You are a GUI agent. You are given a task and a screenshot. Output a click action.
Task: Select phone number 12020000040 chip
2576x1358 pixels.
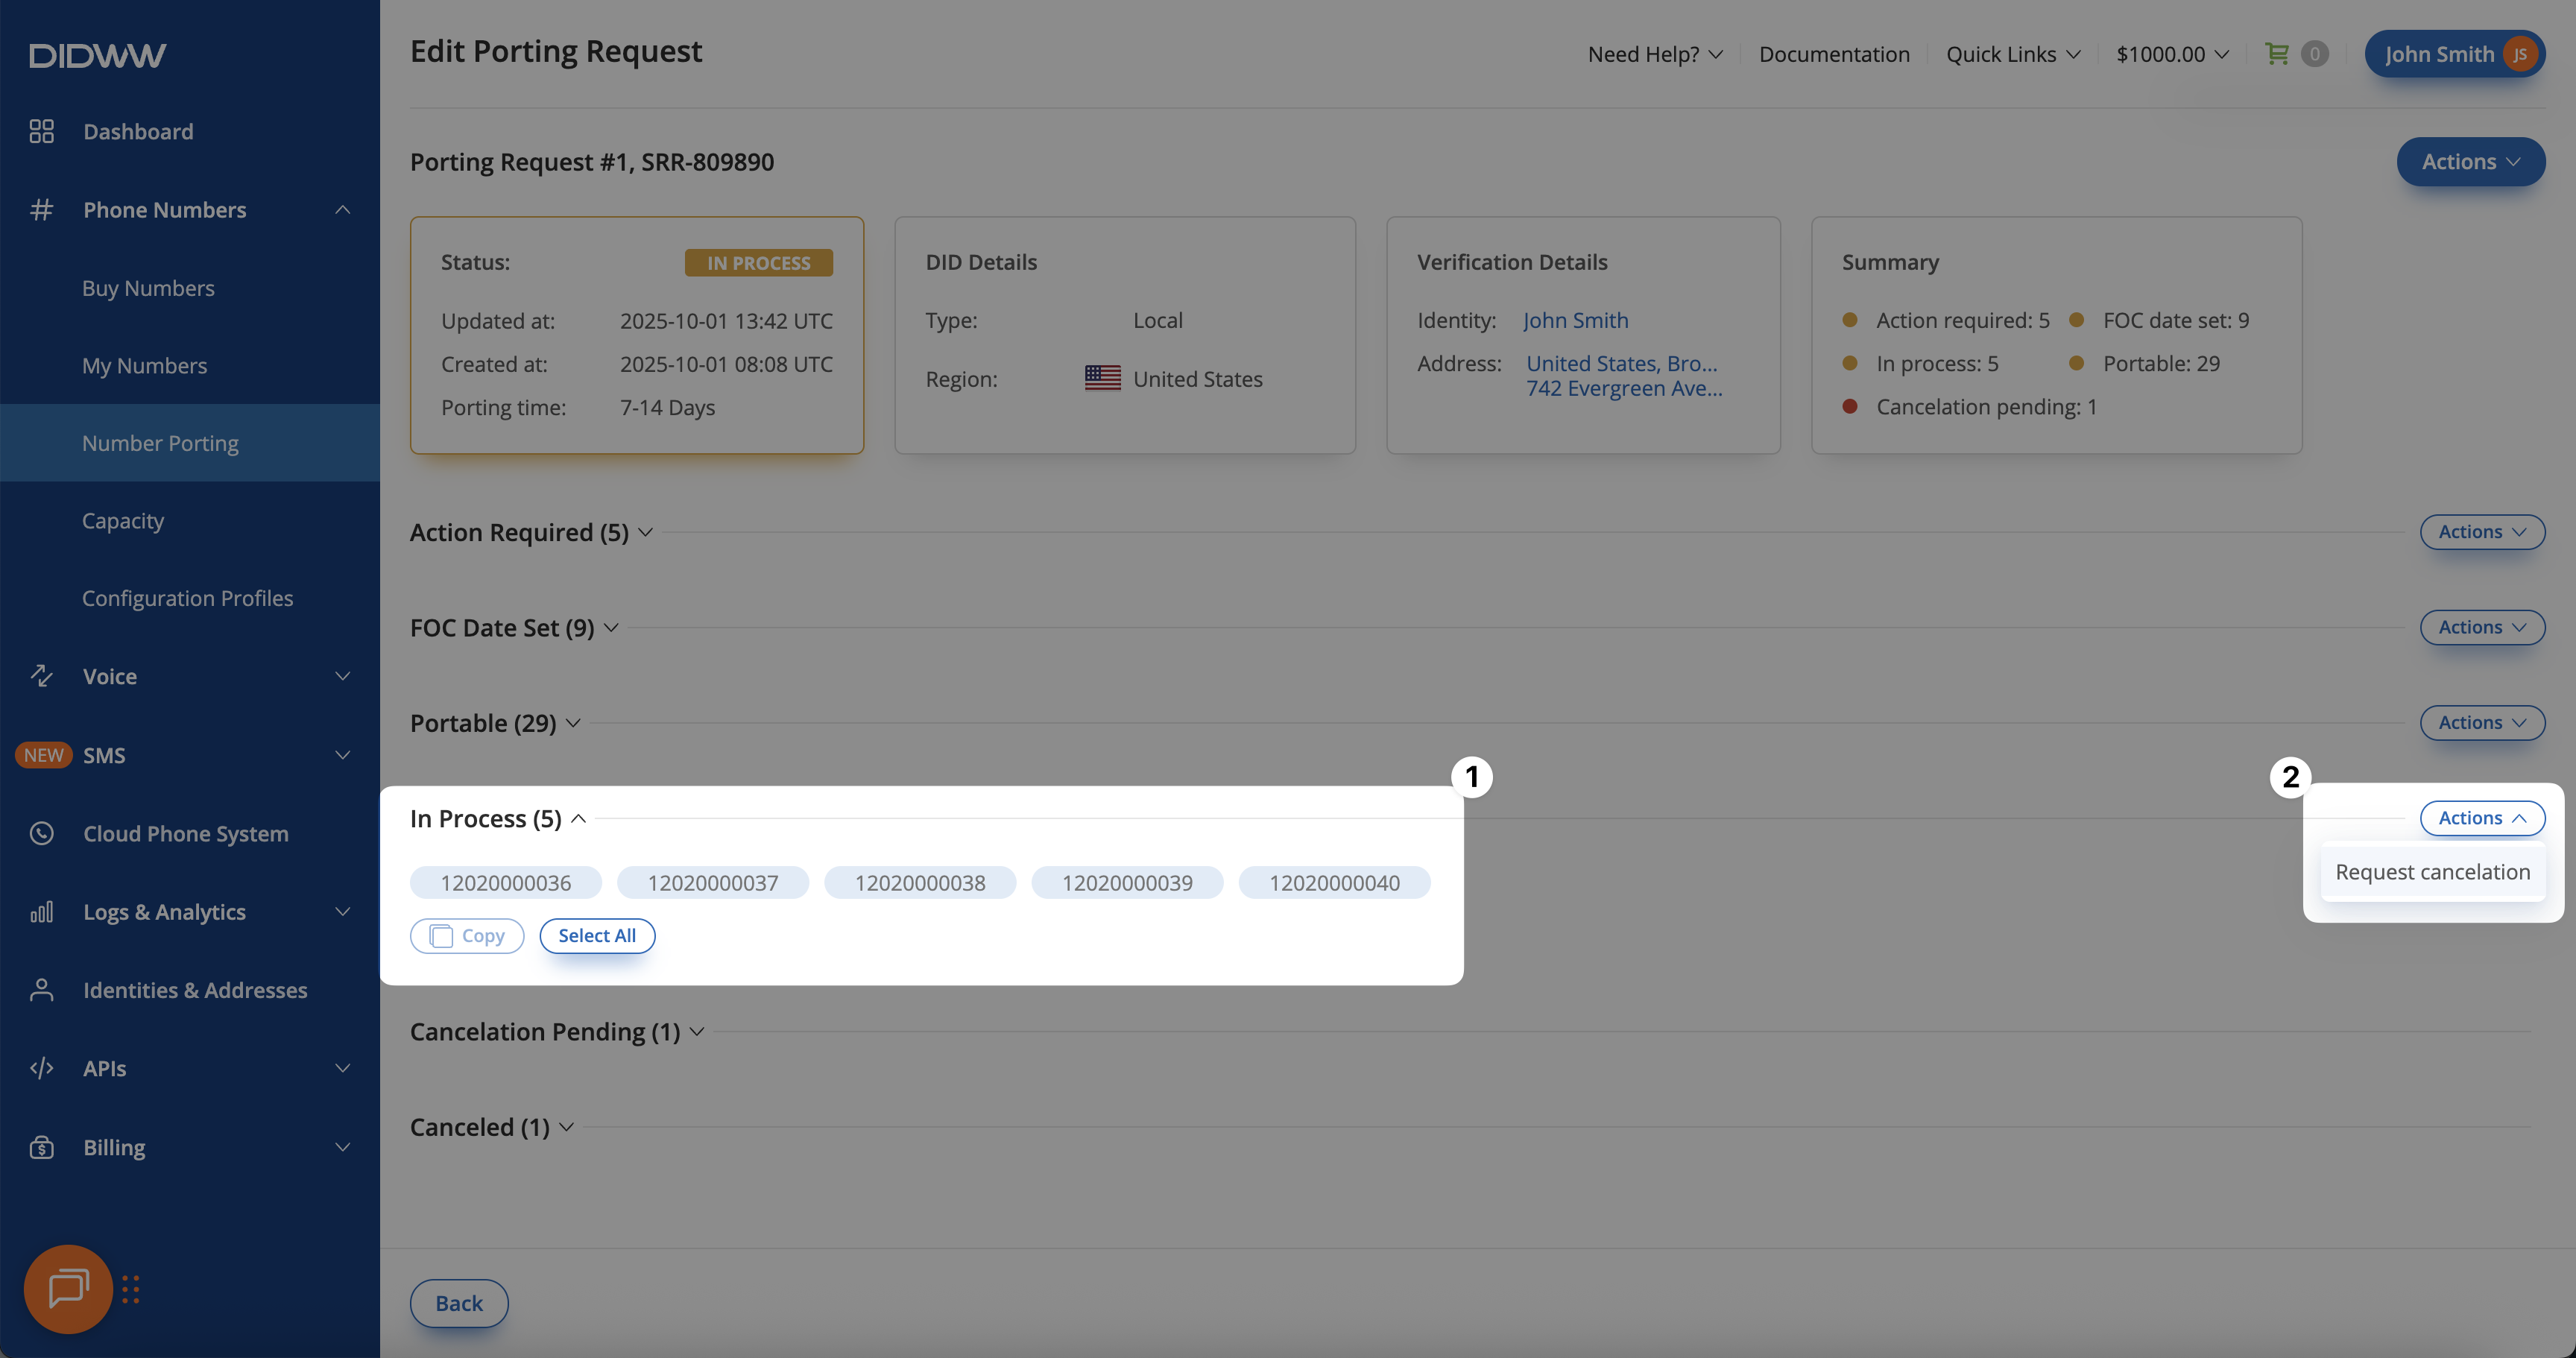click(1334, 883)
